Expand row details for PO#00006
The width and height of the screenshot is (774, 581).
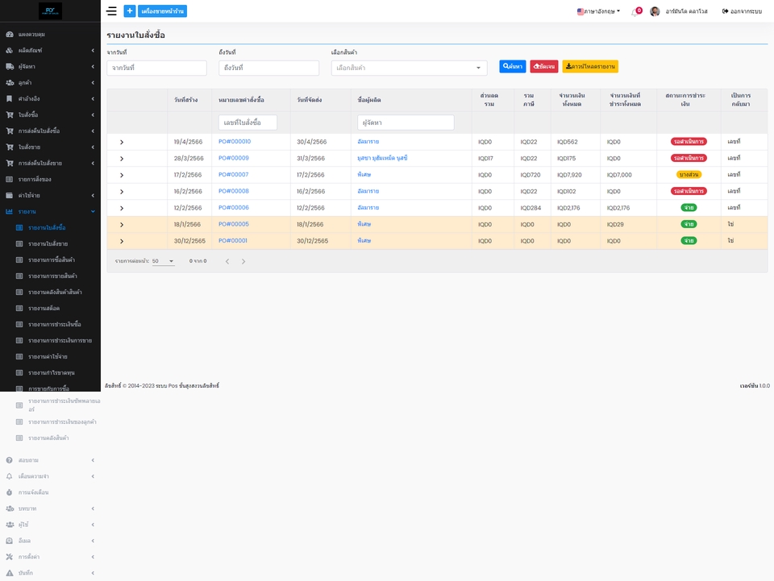(x=122, y=208)
